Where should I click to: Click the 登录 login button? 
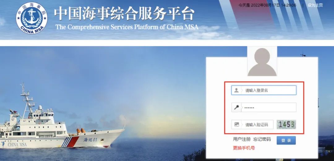click(x=286, y=140)
